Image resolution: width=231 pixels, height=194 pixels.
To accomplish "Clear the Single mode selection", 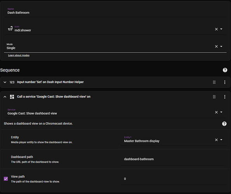I will tap(216, 47).
